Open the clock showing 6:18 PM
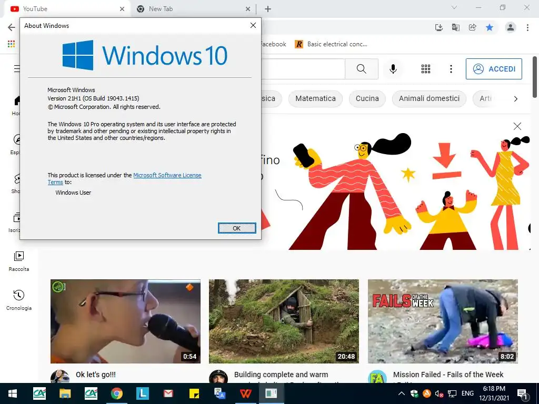539x404 pixels. (494, 393)
